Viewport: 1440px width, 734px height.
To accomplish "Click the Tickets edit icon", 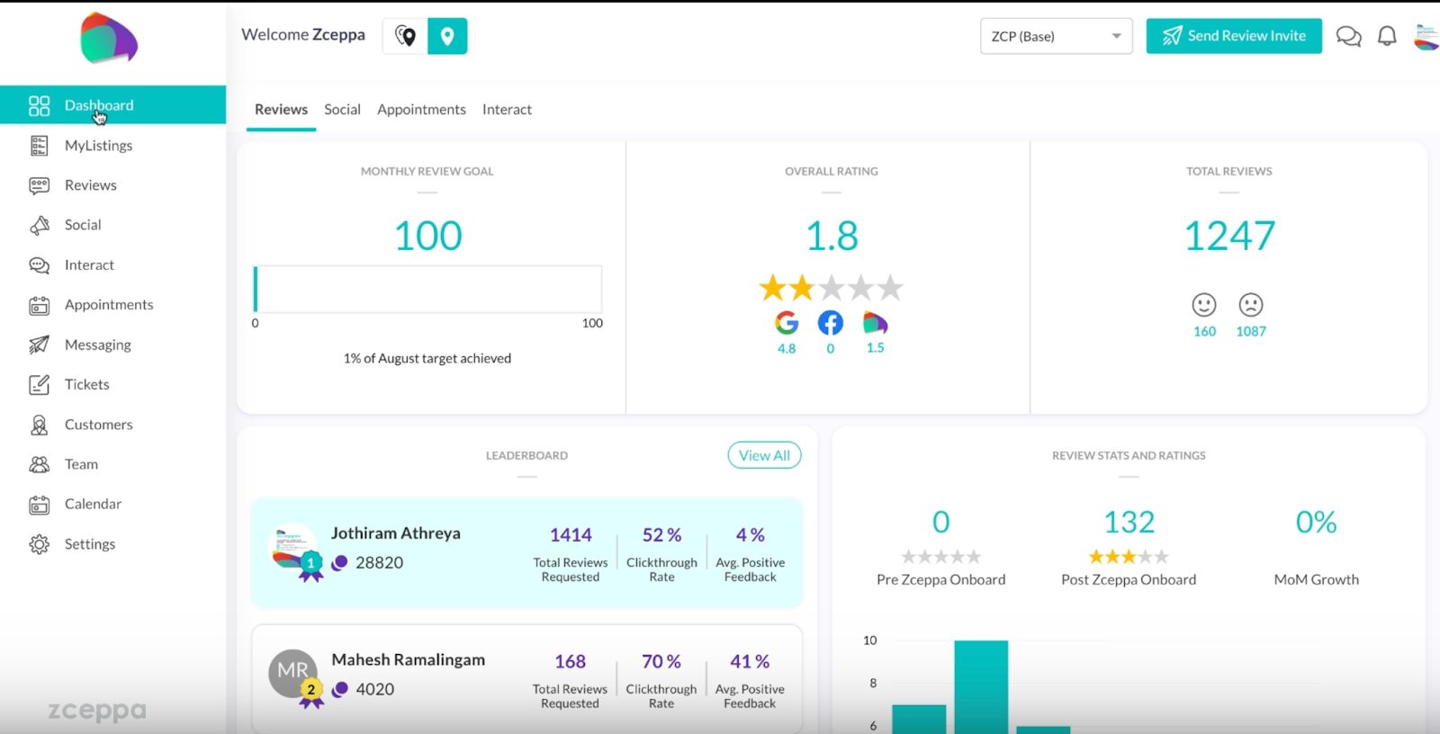I will 39,385.
